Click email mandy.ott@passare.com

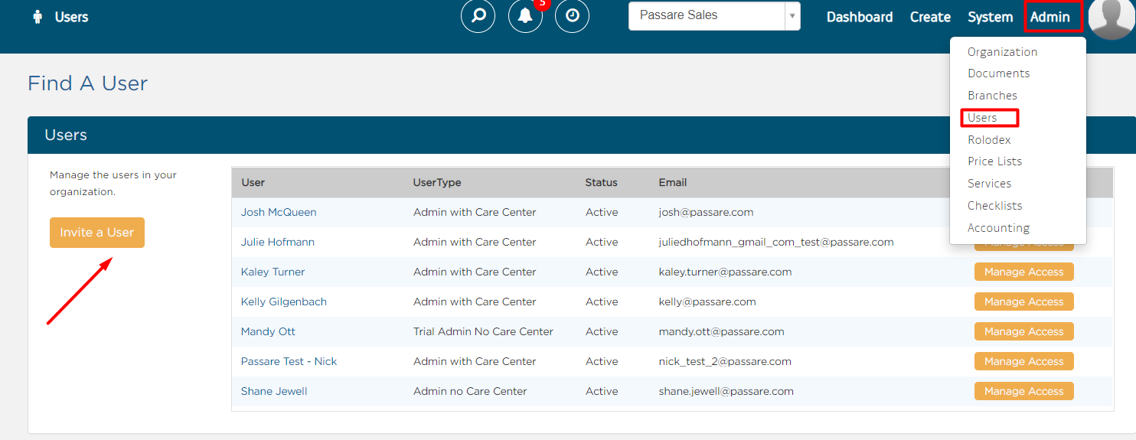coord(721,331)
